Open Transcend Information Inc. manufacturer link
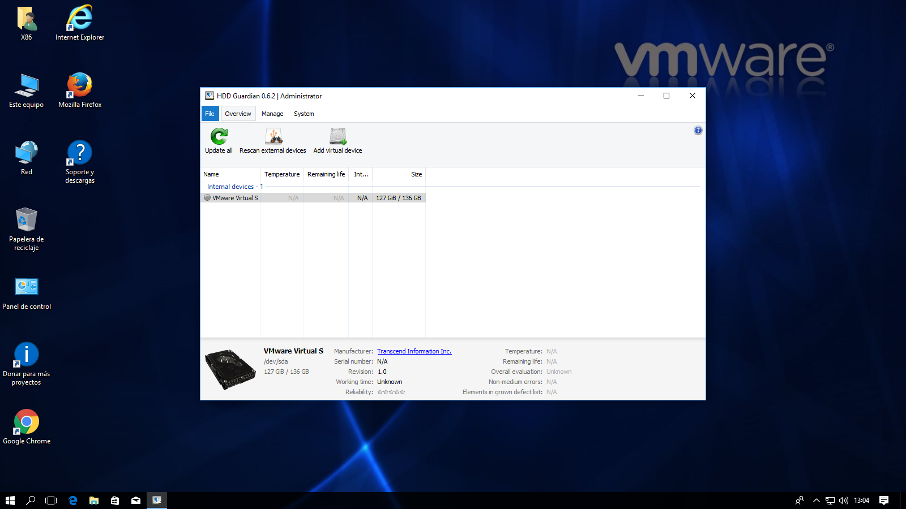 tap(414, 351)
